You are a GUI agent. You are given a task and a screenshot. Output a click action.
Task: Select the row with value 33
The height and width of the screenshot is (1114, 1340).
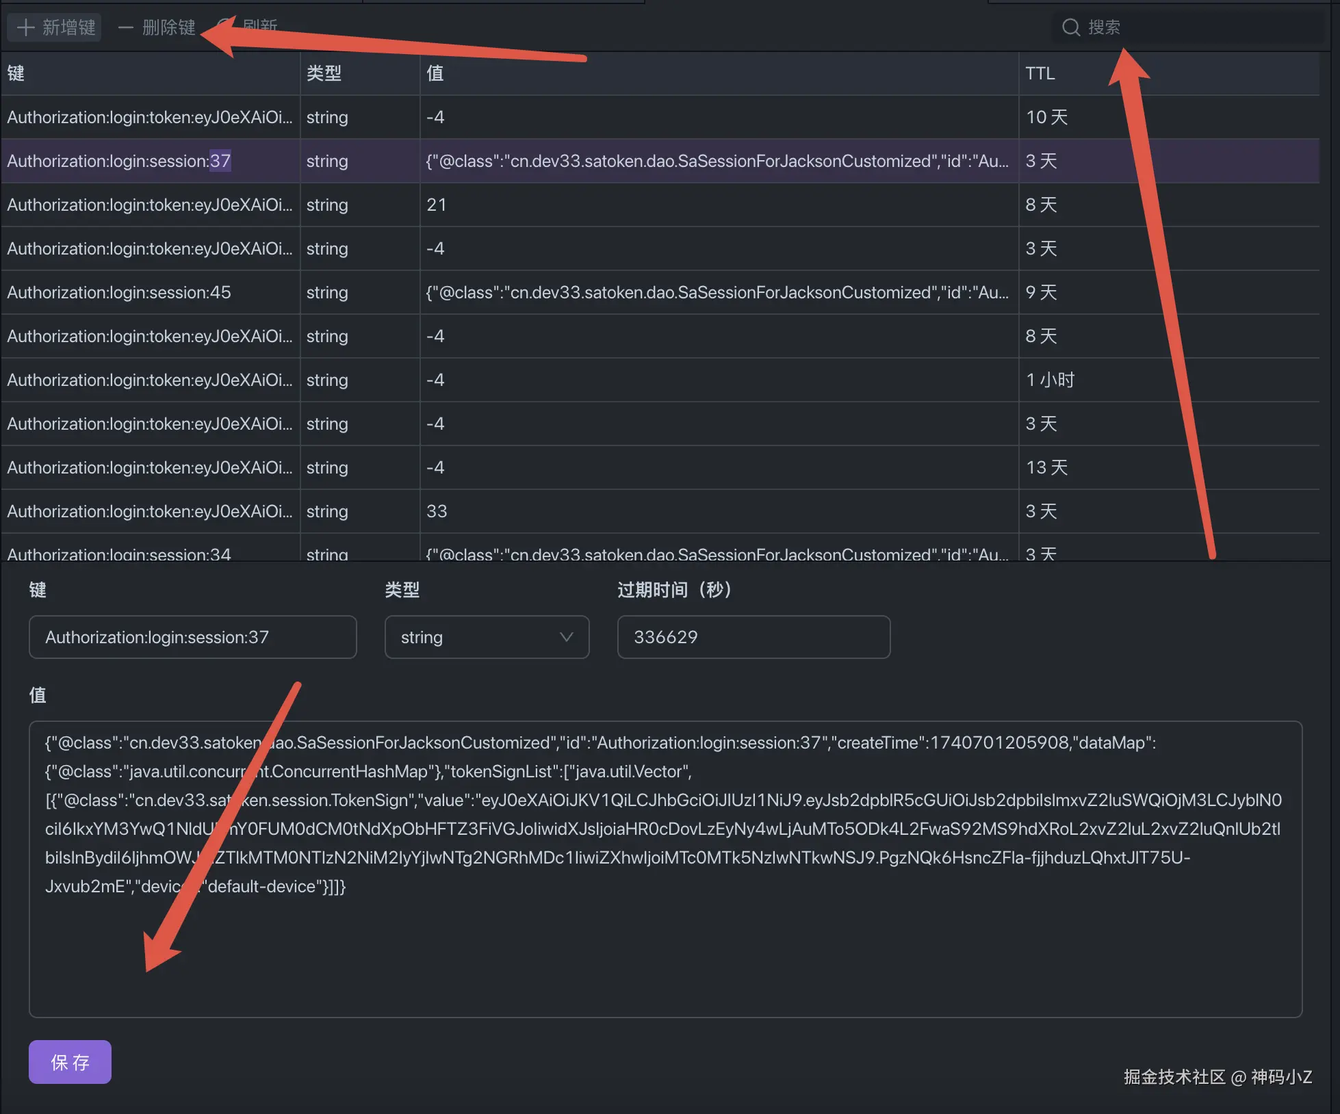point(437,511)
